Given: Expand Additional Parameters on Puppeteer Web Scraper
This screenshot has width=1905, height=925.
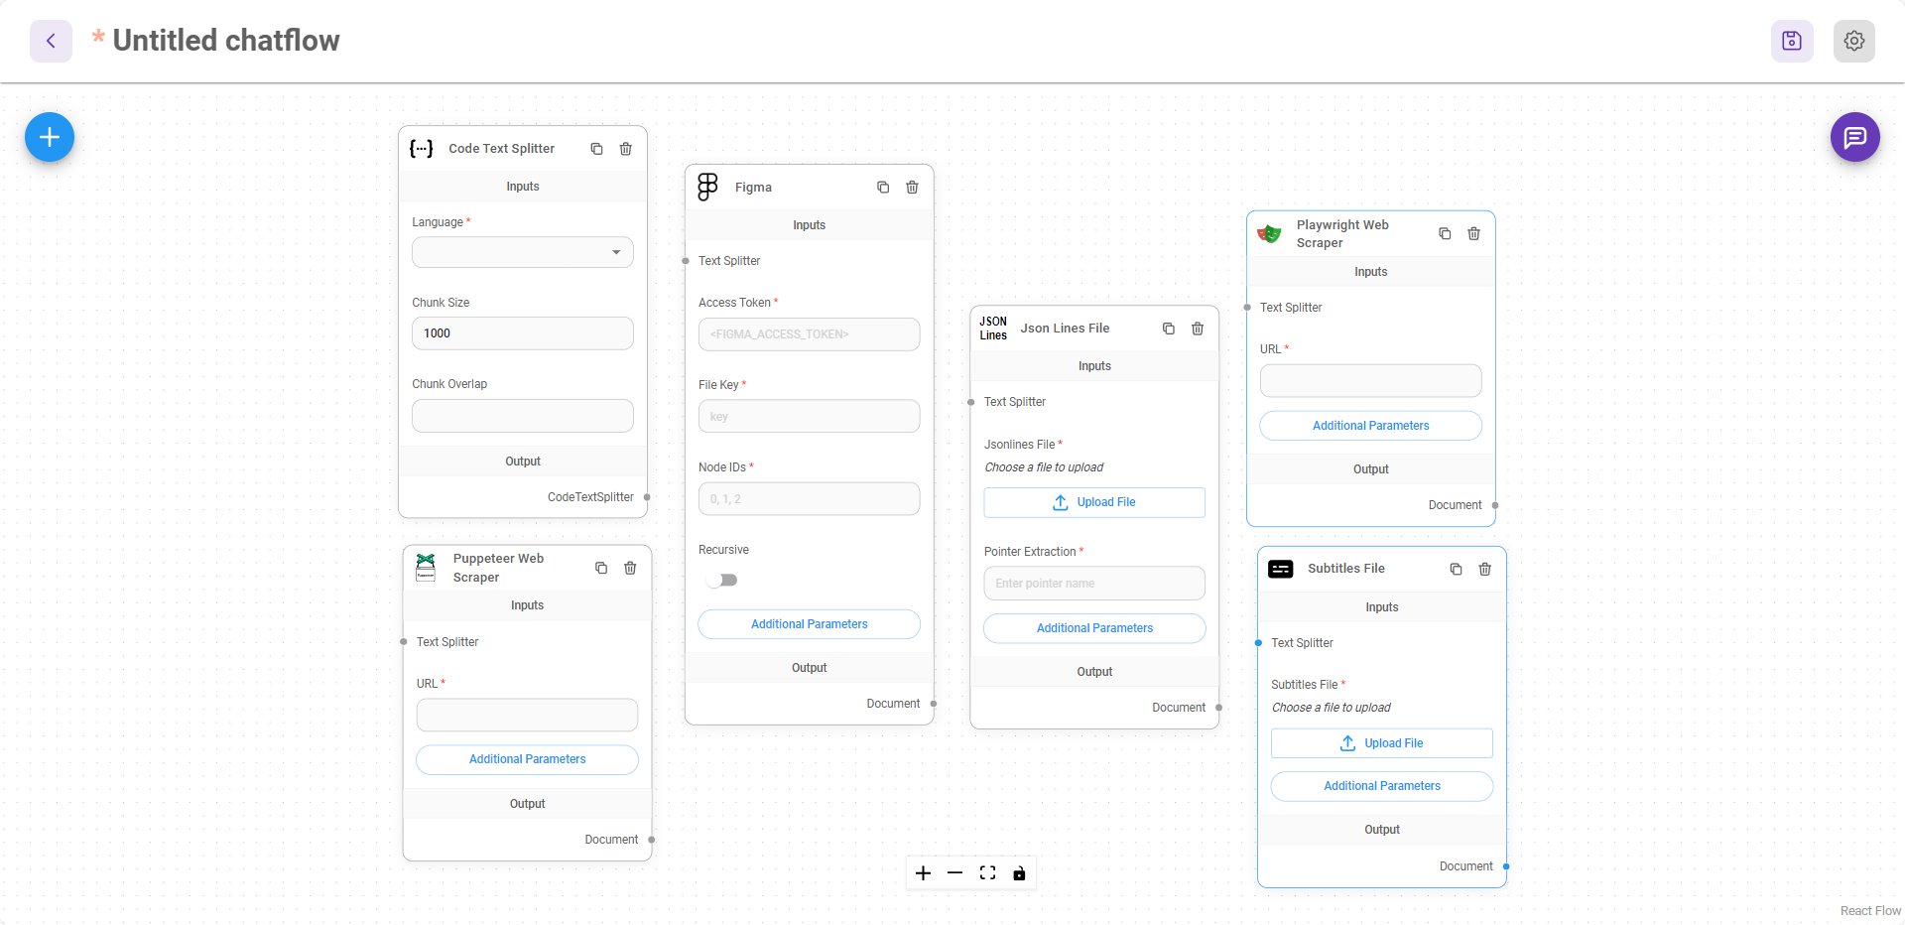Looking at the screenshot, I should (527, 759).
